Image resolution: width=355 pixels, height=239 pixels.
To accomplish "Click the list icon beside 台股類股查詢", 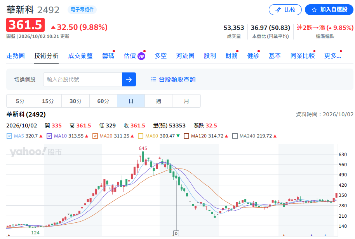I will (154, 79).
